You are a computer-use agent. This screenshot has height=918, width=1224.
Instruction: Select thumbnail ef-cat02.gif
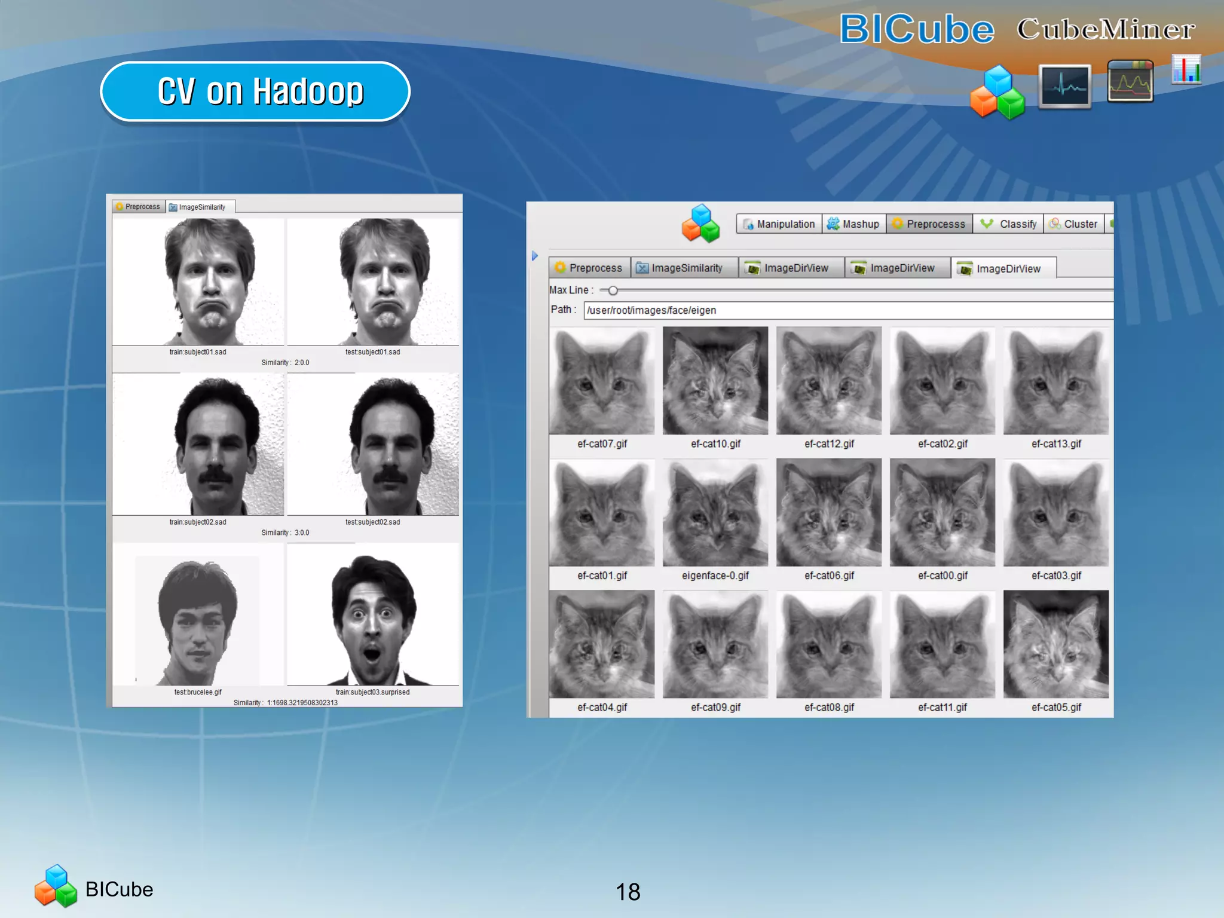[x=943, y=380]
